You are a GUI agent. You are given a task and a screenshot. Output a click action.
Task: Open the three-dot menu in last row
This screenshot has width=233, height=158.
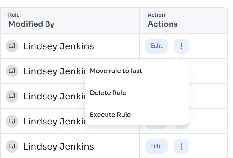point(182,146)
